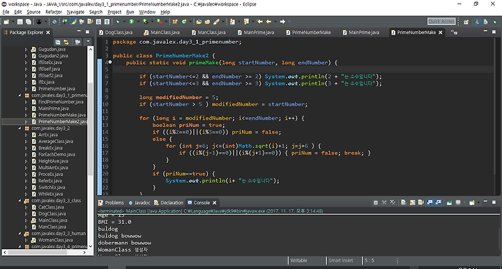
Task: Close the Package Explorer view
Action: pos(48,32)
